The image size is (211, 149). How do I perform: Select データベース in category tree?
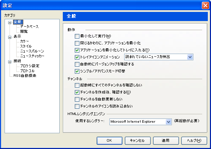[29, 27]
